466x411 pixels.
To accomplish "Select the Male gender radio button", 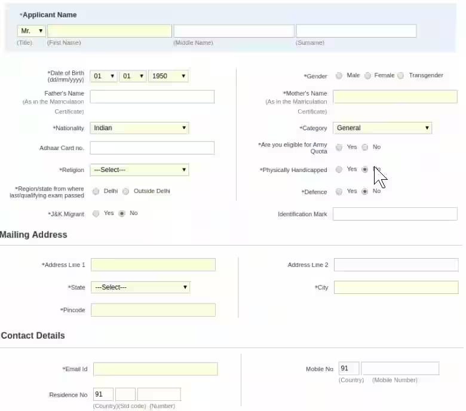I will point(339,76).
